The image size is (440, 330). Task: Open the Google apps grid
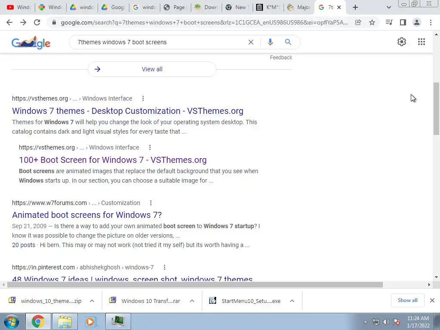[x=422, y=42]
